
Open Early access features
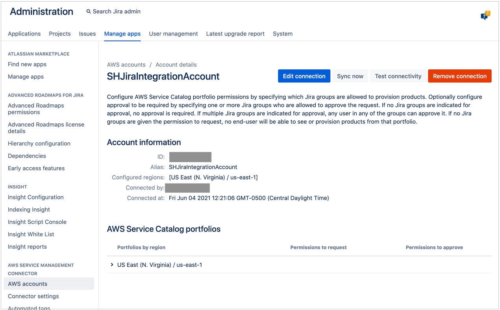tap(36, 168)
